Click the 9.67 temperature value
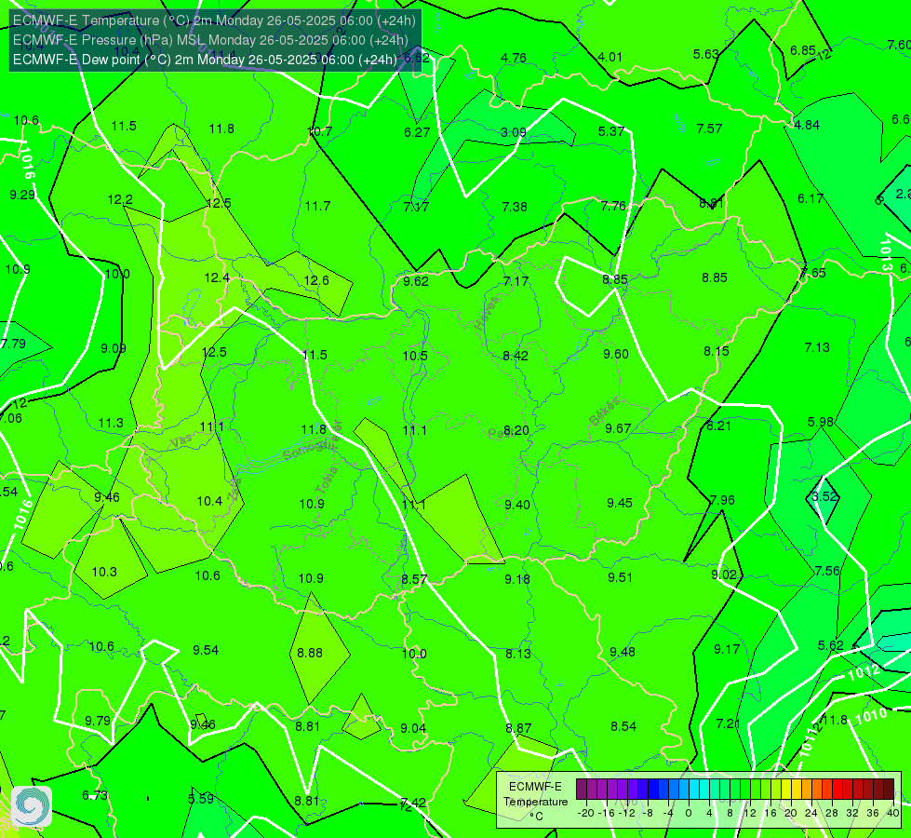The height and width of the screenshot is (838, 911). [618, 428]
